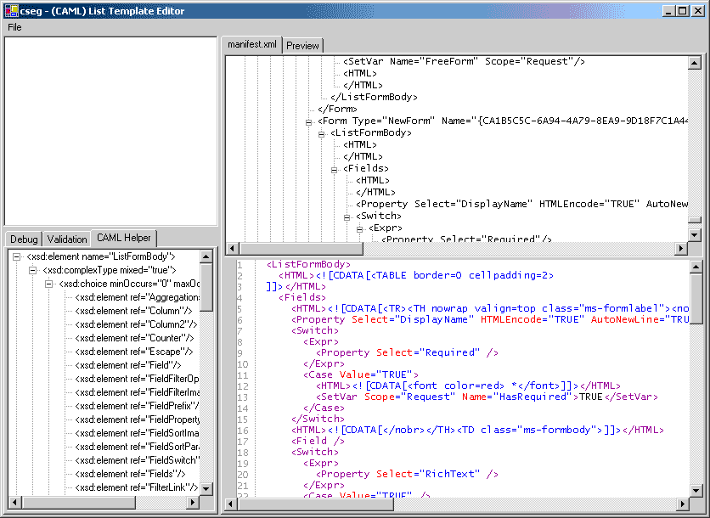Click the closing Switch tag on line 15

[x=318, y=419]
